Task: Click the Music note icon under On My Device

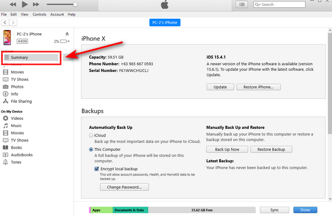Action: 6,125
